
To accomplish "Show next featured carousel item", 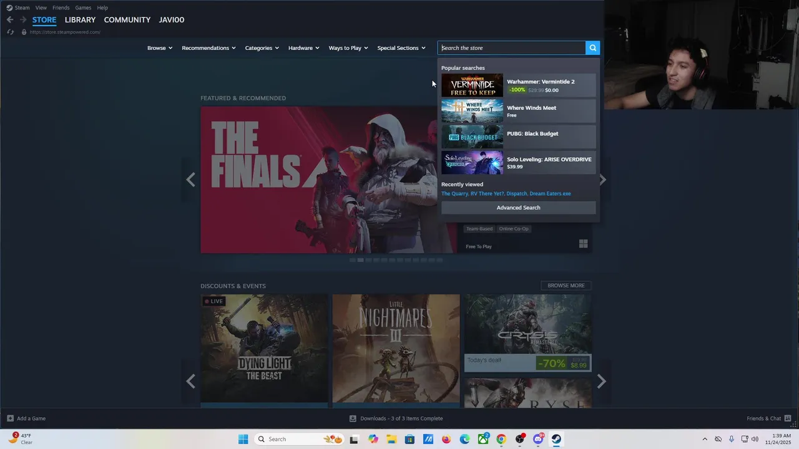I will click(x=602, y=180).
